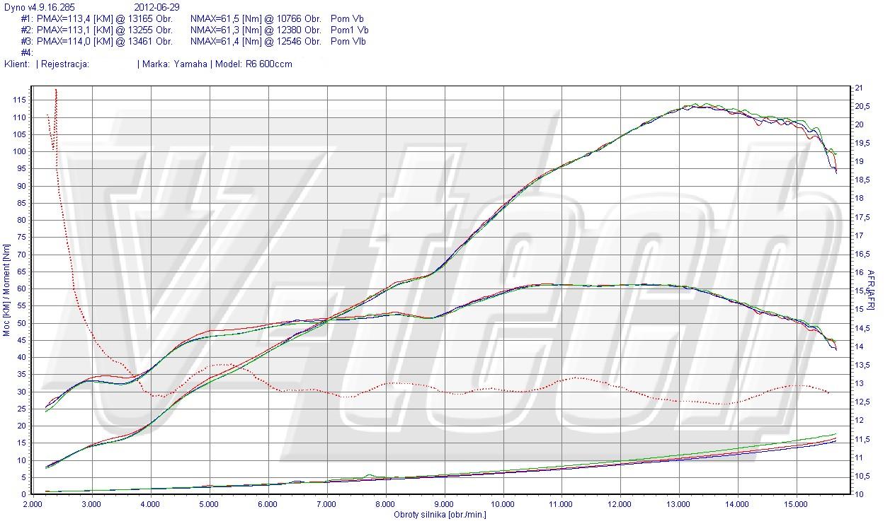Viewport: 895px width, 531px height.
Task: Click the 21 tick on the AFR axis
Action: point(859,88)
